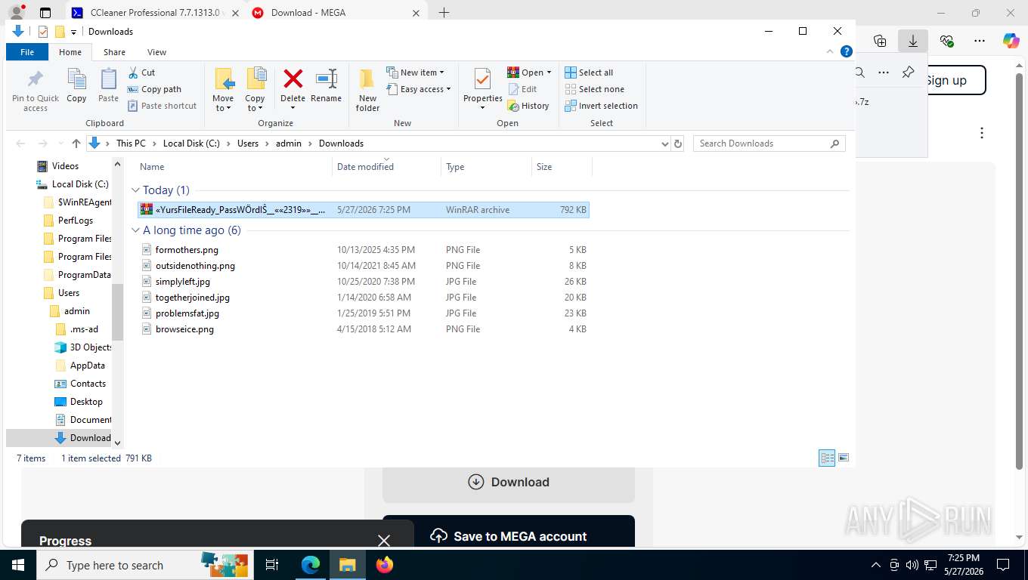Viewport: 1028px width, 580px height.
Task: Switch to the Share ribbon tab
Action: click(114, 52)
